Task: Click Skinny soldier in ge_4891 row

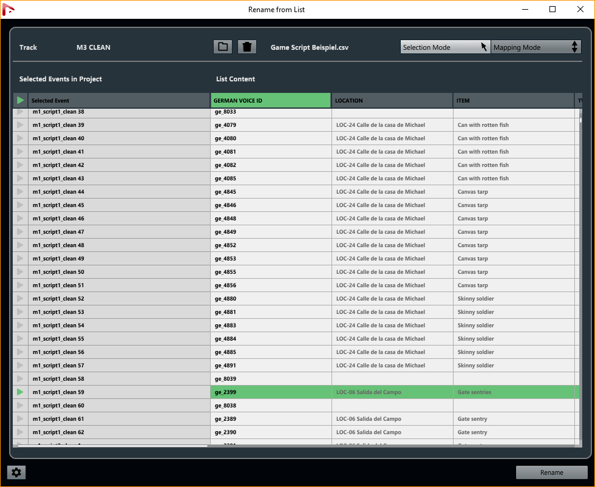Action: pos(514,365)
